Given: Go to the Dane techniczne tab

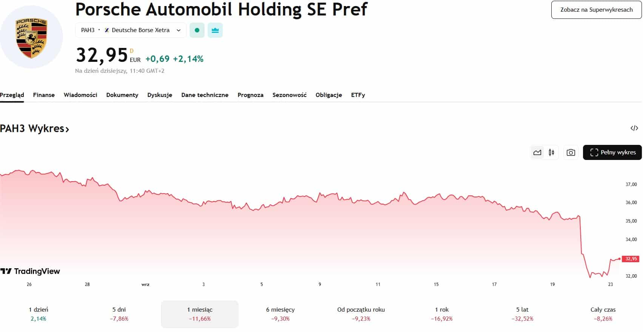Looking at the screenshot, I should [x=205, y=95].
